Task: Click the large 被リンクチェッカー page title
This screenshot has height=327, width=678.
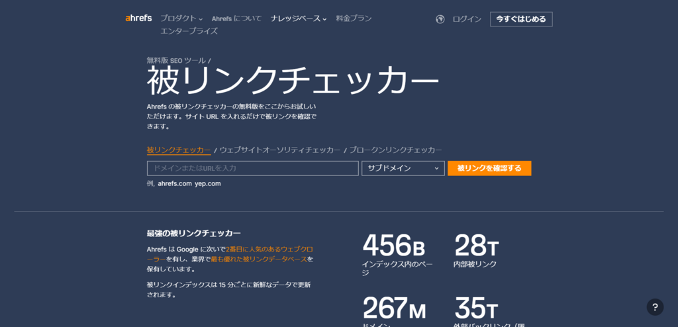Action: click(x=293, y=81)
